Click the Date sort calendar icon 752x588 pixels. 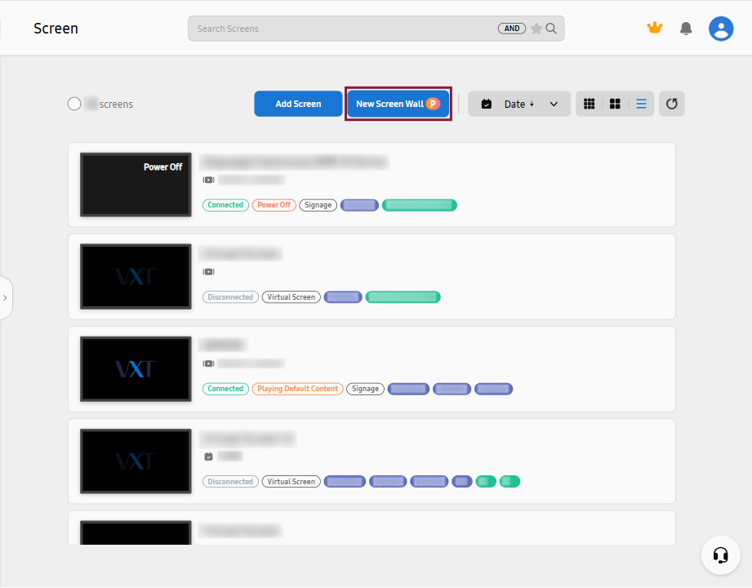[487, 104]
